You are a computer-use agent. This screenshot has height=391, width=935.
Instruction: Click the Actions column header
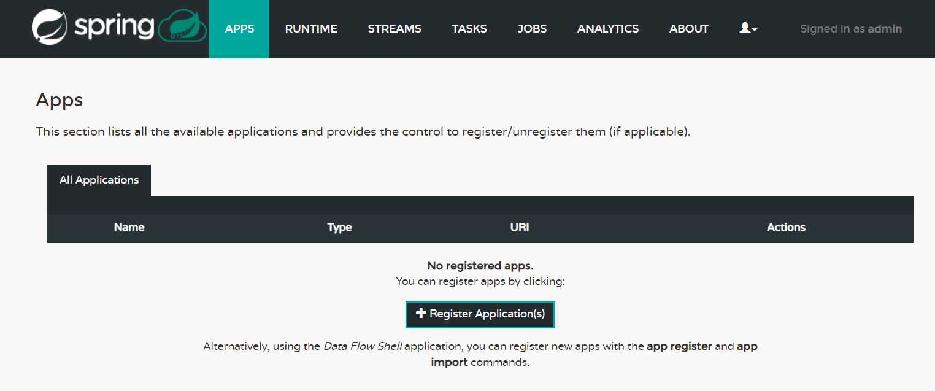(x=786, y=227)
